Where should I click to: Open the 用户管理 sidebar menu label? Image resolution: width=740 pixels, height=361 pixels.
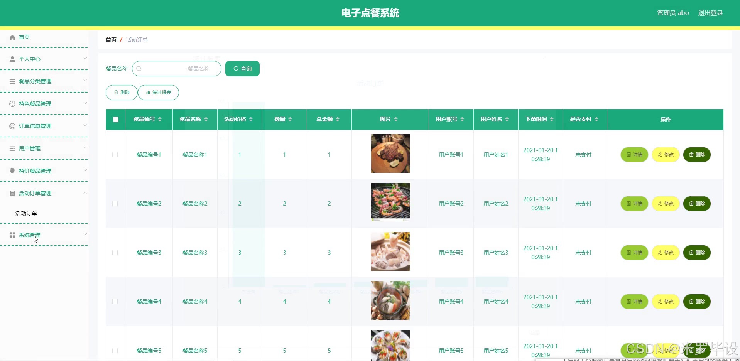click(x=30, y=149)
